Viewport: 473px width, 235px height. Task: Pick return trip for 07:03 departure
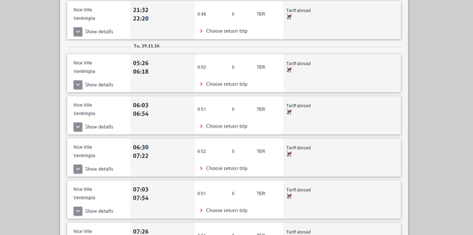[226, 210]
